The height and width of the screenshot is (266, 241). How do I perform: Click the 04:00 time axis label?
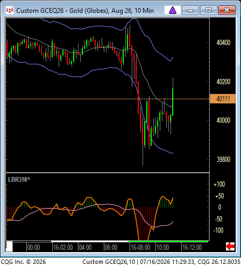click(85, 248)
